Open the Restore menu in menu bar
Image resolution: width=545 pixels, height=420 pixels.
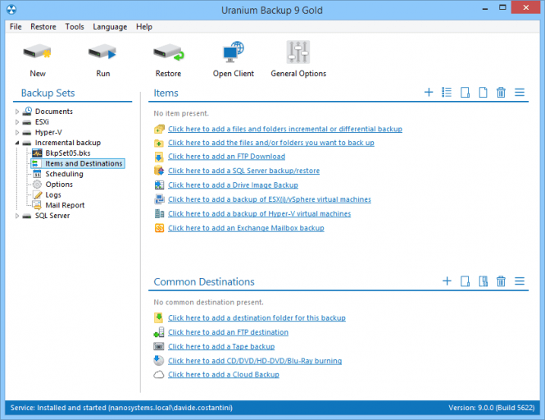(x=43, y=27)
